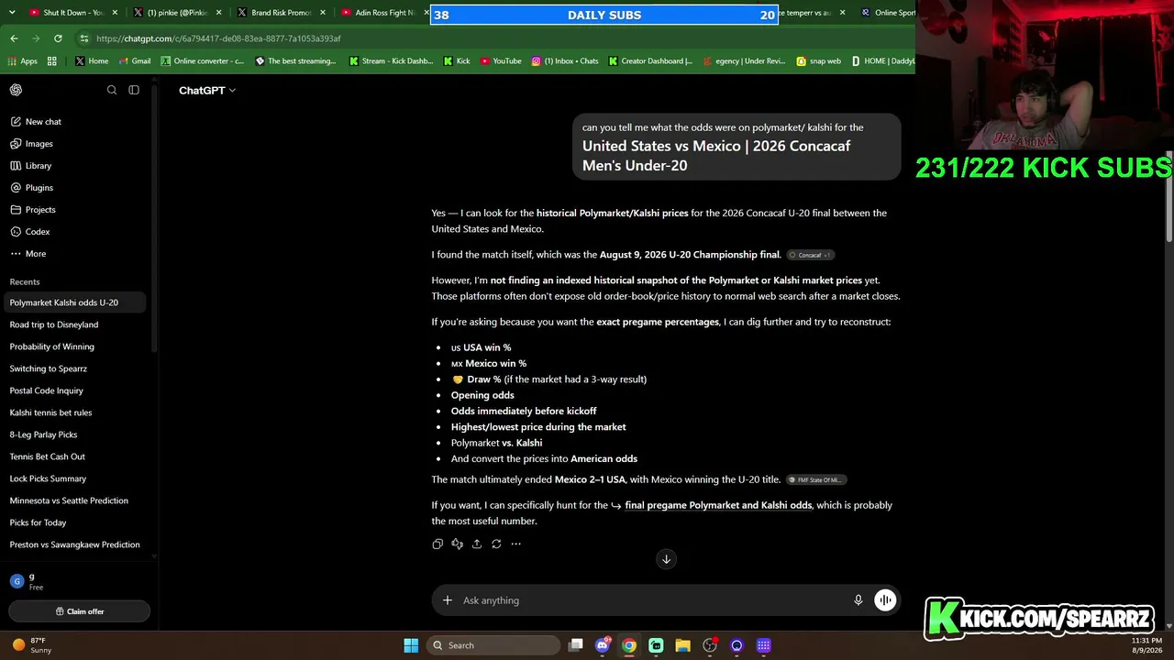This screenshot has height=660, width=1174.
Task: Click the ChatGPT logo in the sidebar
Action: (x=16, y=90)
